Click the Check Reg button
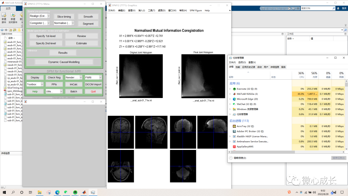 [x=54, y=77]
